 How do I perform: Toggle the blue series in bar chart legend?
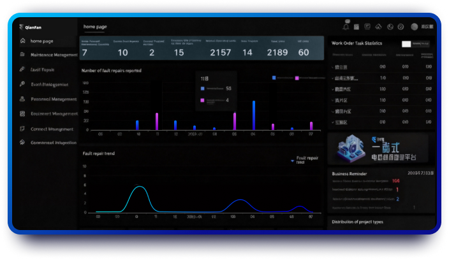pos(274,77)
